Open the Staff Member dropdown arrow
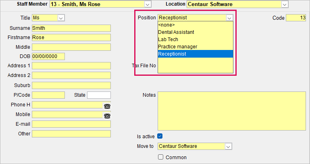The width and height of the screenshot is (310, 164). pyautogui.click(x=148, y=4)
